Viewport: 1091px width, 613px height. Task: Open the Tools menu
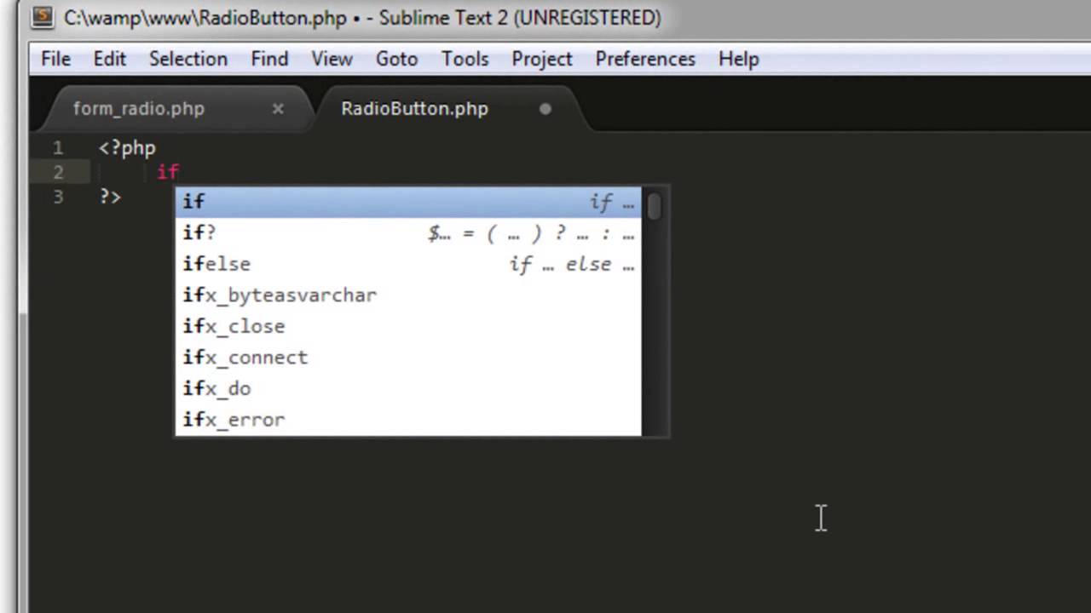(x=465, y=59)
